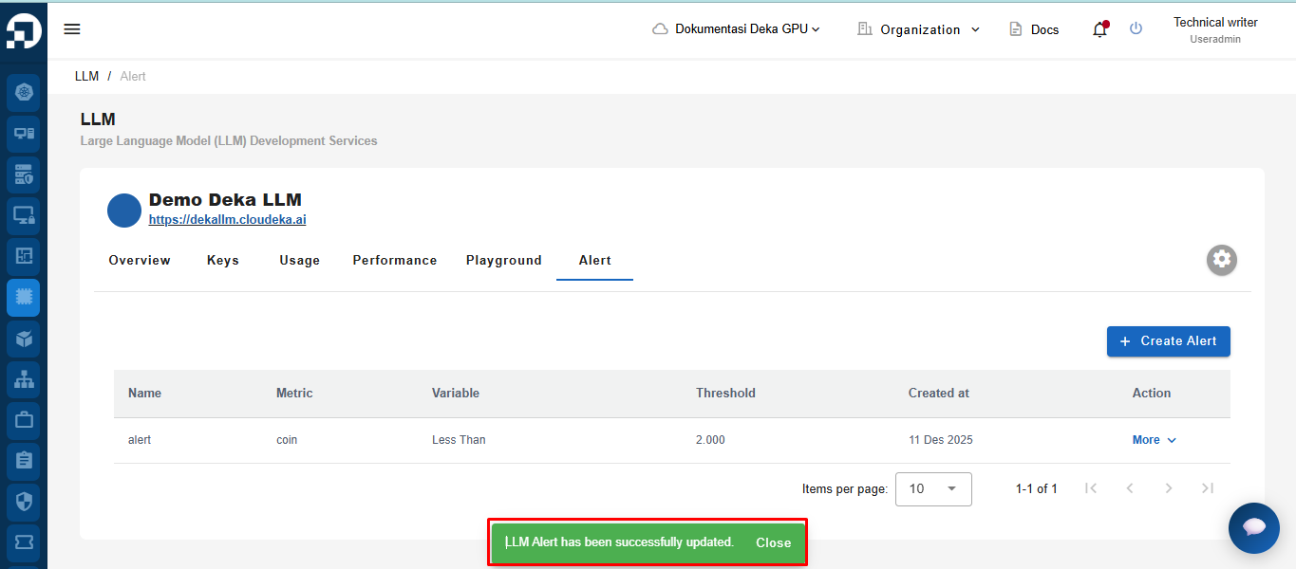Open the network hierarchy sidebar icon
Image resolution: width=1296 pixels, height=569 pixels.
point(24,378)
